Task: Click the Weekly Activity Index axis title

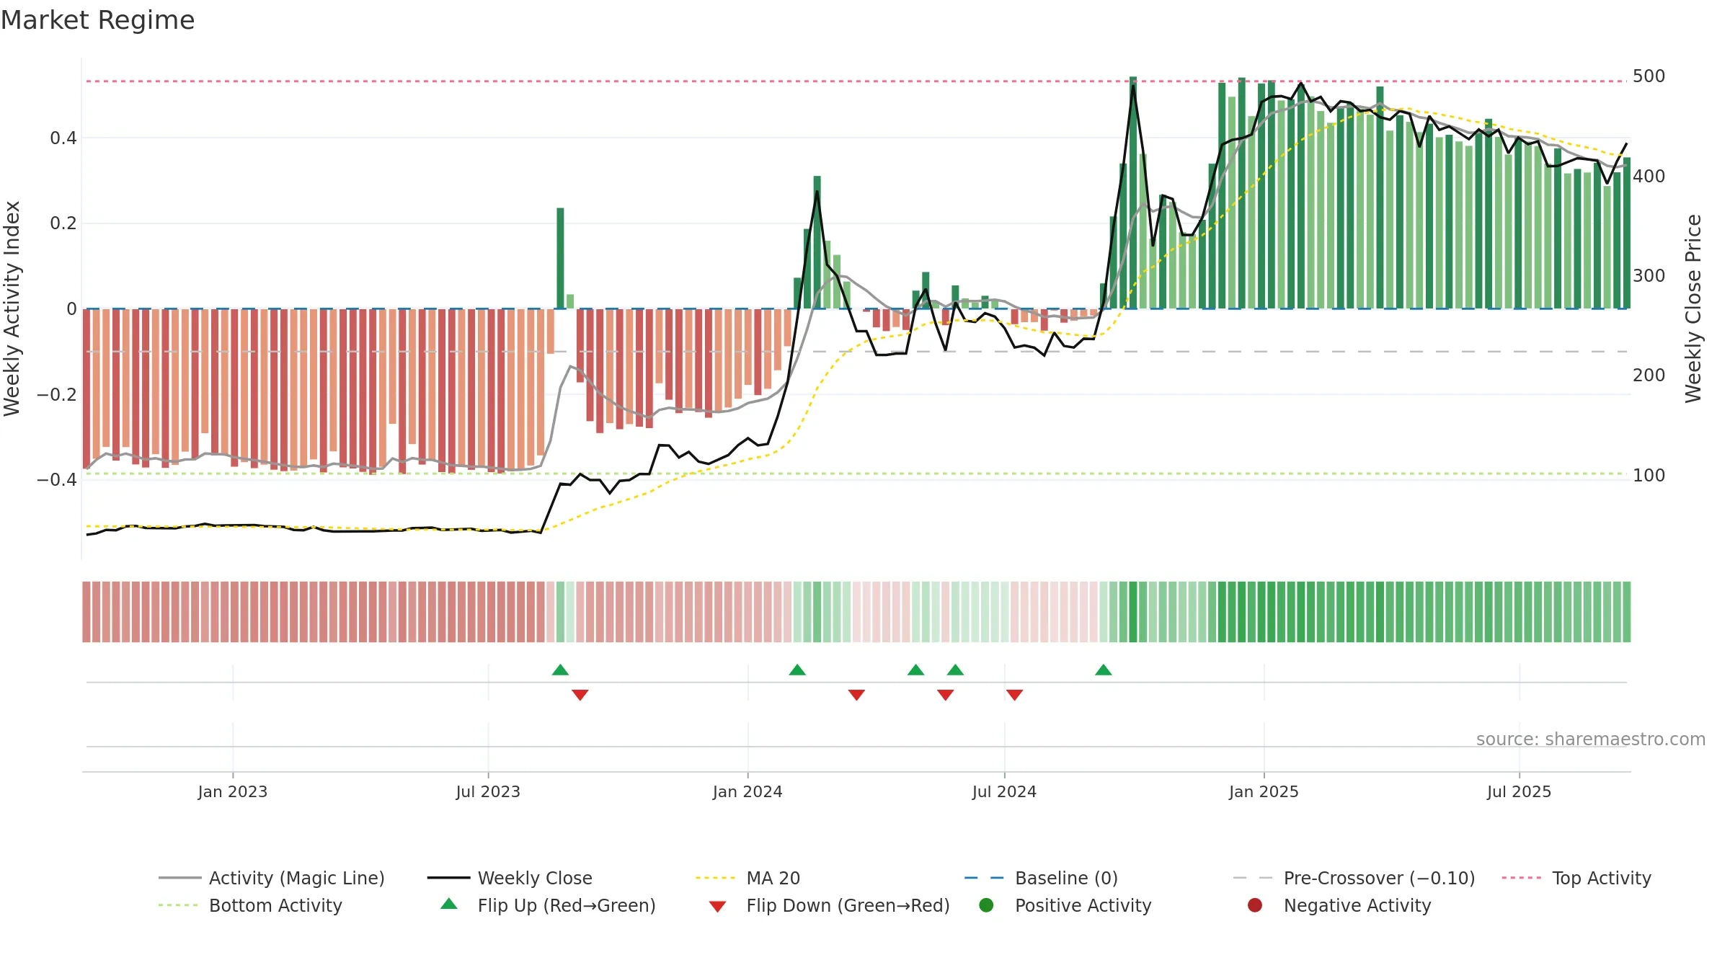Action: click(x=12, y=308)
